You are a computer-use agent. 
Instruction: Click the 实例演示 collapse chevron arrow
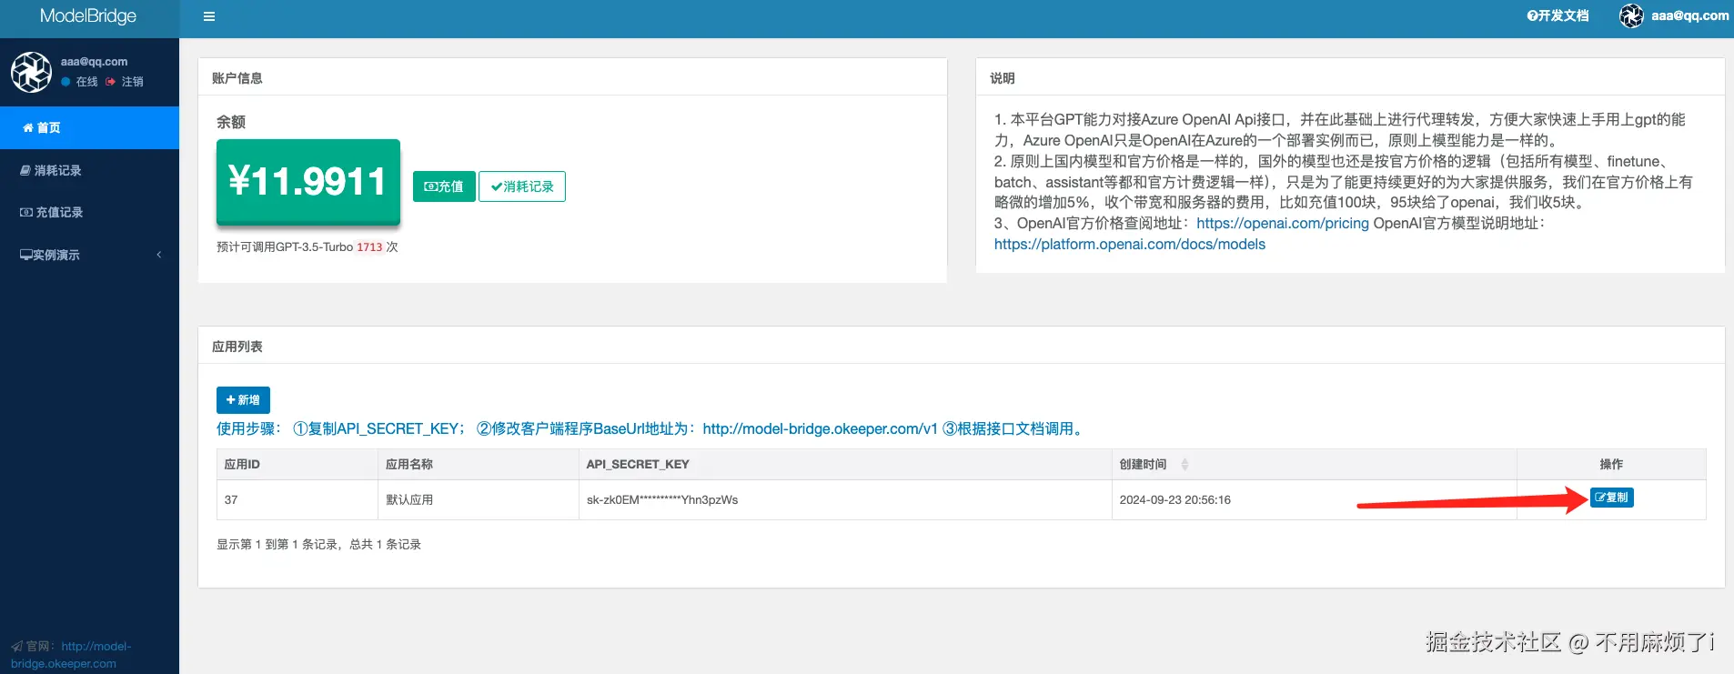click(x=159, y=255)
